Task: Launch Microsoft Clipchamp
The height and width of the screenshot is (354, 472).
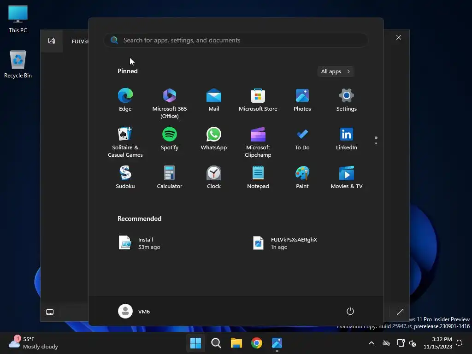Action: [x=258, y=142]
